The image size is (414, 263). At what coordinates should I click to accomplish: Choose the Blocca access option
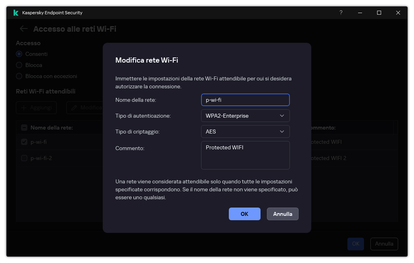(19, 65)
